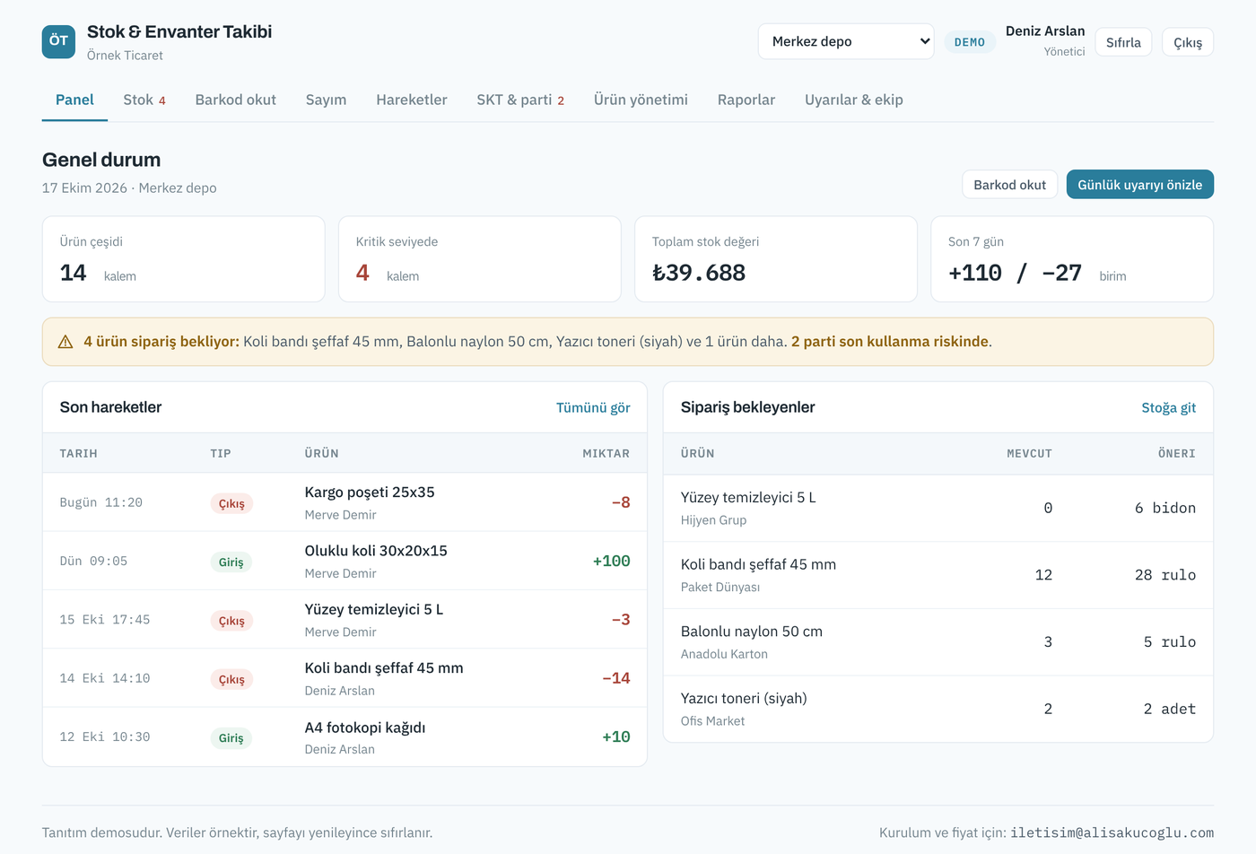Click A4 fotokopi kağıdı in movements

365,728
